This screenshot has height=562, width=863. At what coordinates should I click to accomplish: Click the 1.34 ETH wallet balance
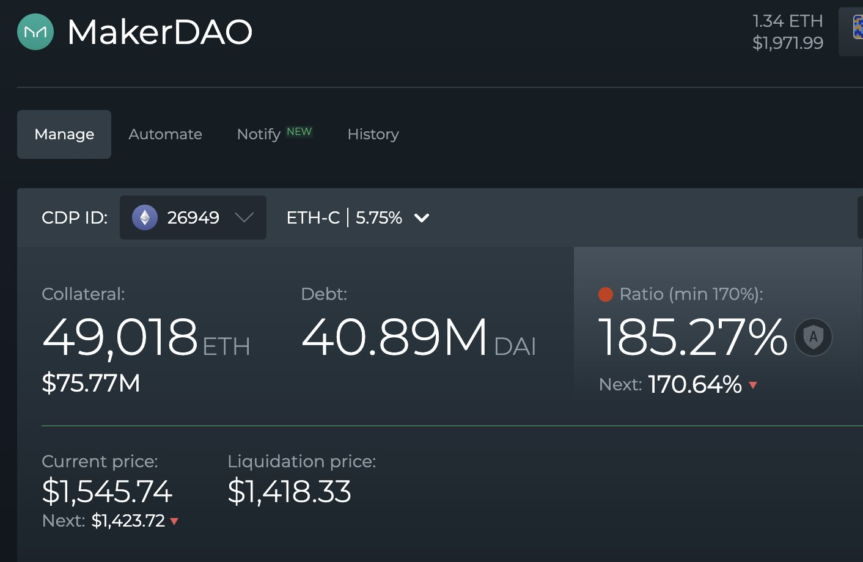(x=787, y=21)
